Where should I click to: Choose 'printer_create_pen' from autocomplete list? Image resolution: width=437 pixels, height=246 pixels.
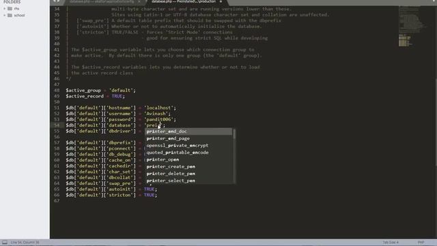pyautogui.click(x=188, y=167)
